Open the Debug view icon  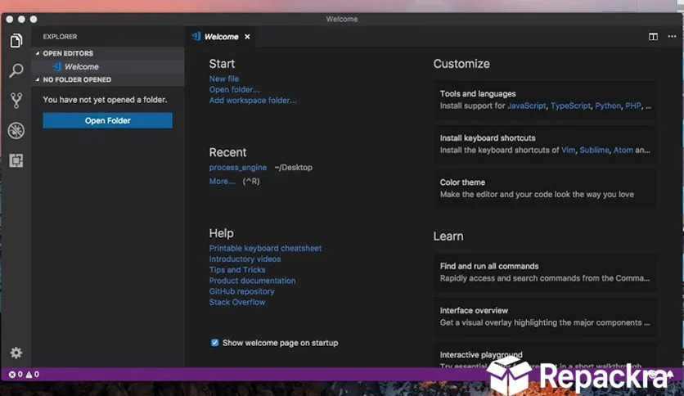tap(16, 130)
